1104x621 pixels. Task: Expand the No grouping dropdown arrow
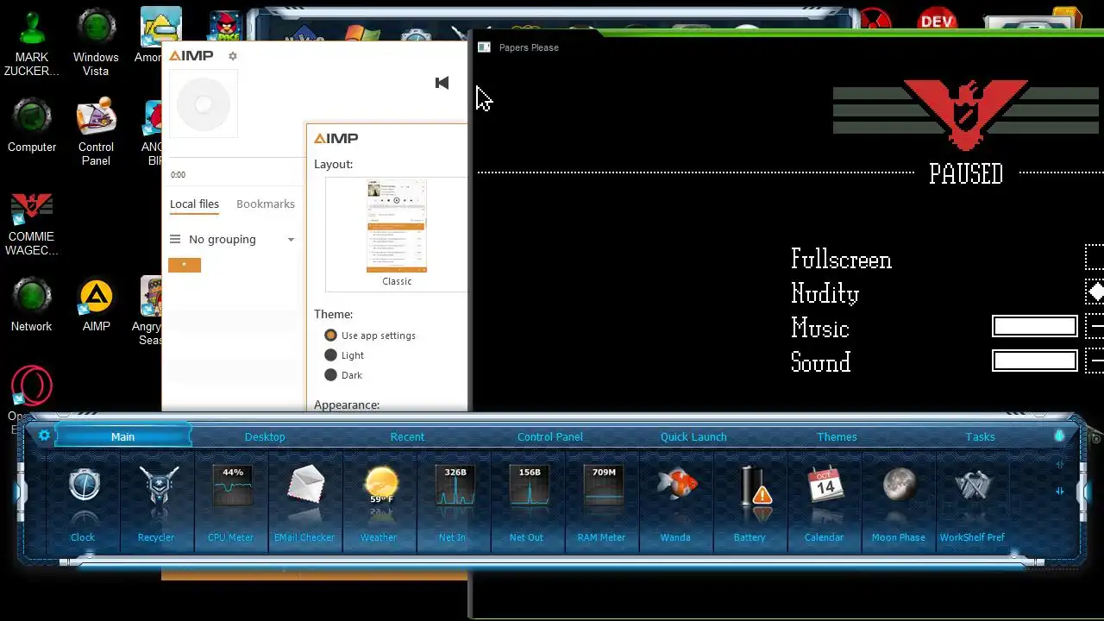click(291, 240)
